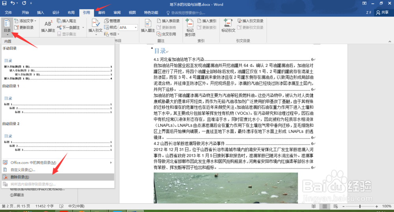This screenshot has width=394, height=212.
Task: Click 插入表目录 button
Action: tap(168, 21)
